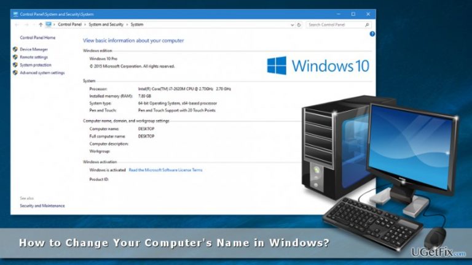
Task: Click the shield icon beside Device Manager
Action: 15,49
